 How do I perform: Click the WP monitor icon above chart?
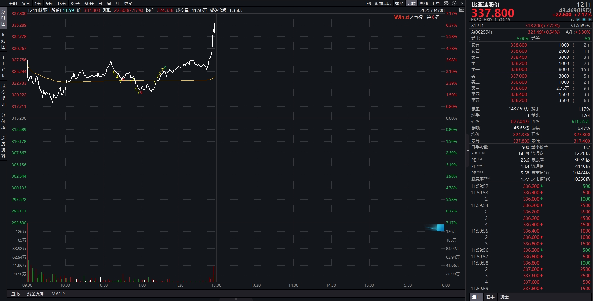point(462,10)
